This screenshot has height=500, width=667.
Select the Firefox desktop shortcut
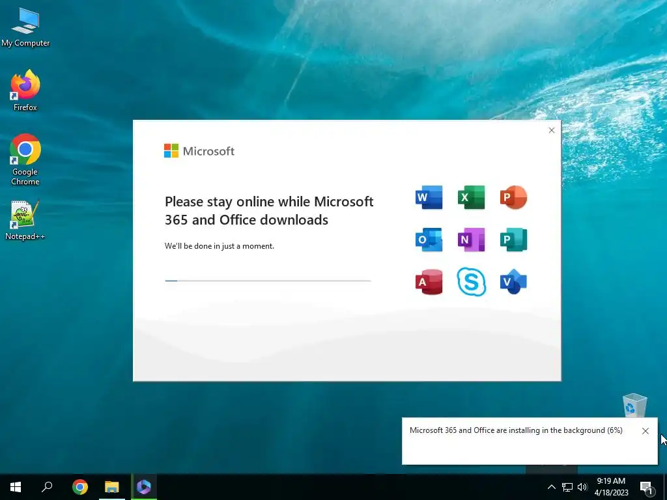pyautogui.click(x=25, y=90)
